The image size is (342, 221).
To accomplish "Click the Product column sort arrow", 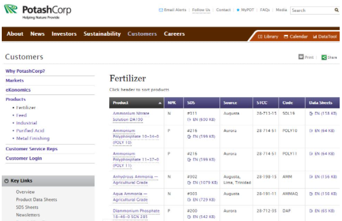I will [160, 103].
